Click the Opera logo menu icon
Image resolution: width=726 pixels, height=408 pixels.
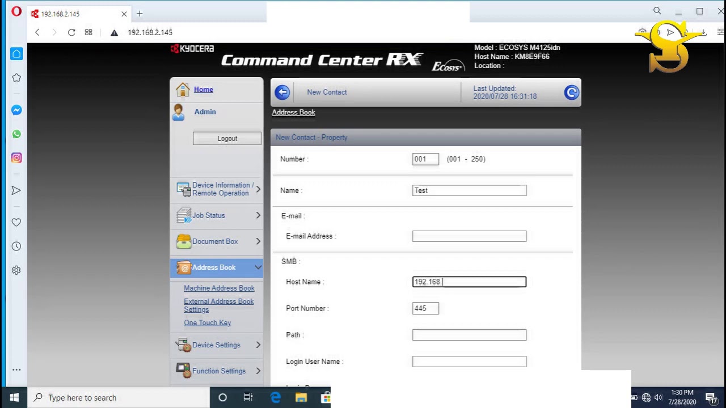point(16,11)
